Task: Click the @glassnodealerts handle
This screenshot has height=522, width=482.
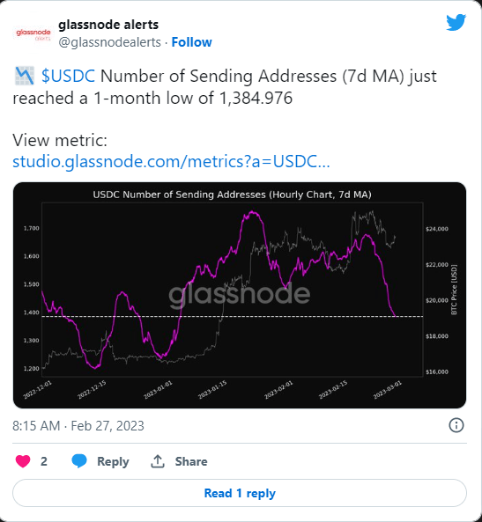Action: tap(109, 42)
